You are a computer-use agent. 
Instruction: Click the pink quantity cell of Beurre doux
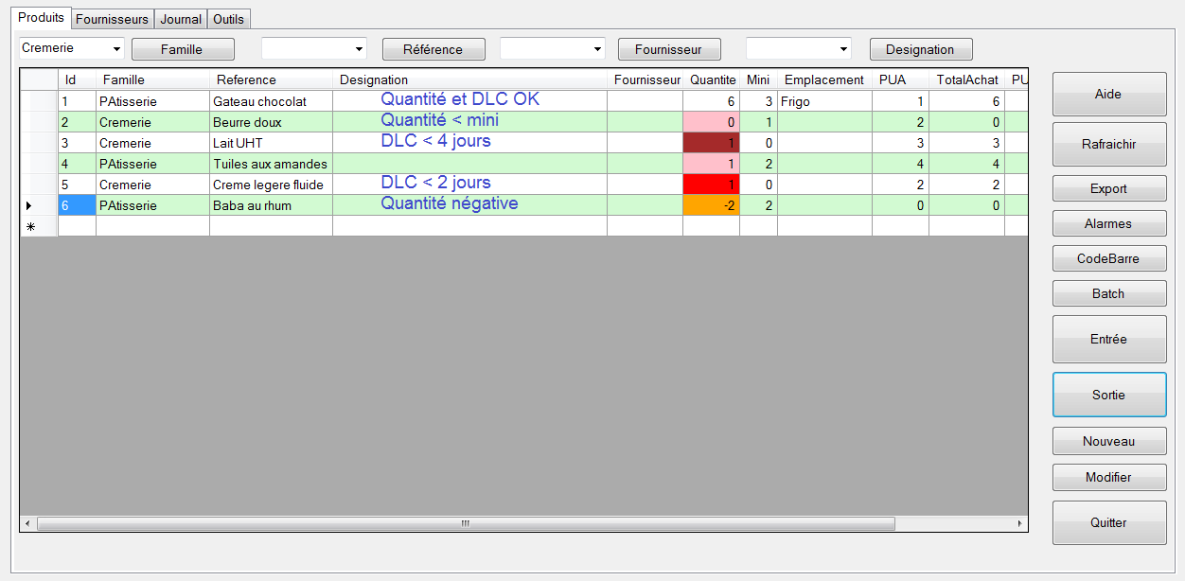coord(711,122)
